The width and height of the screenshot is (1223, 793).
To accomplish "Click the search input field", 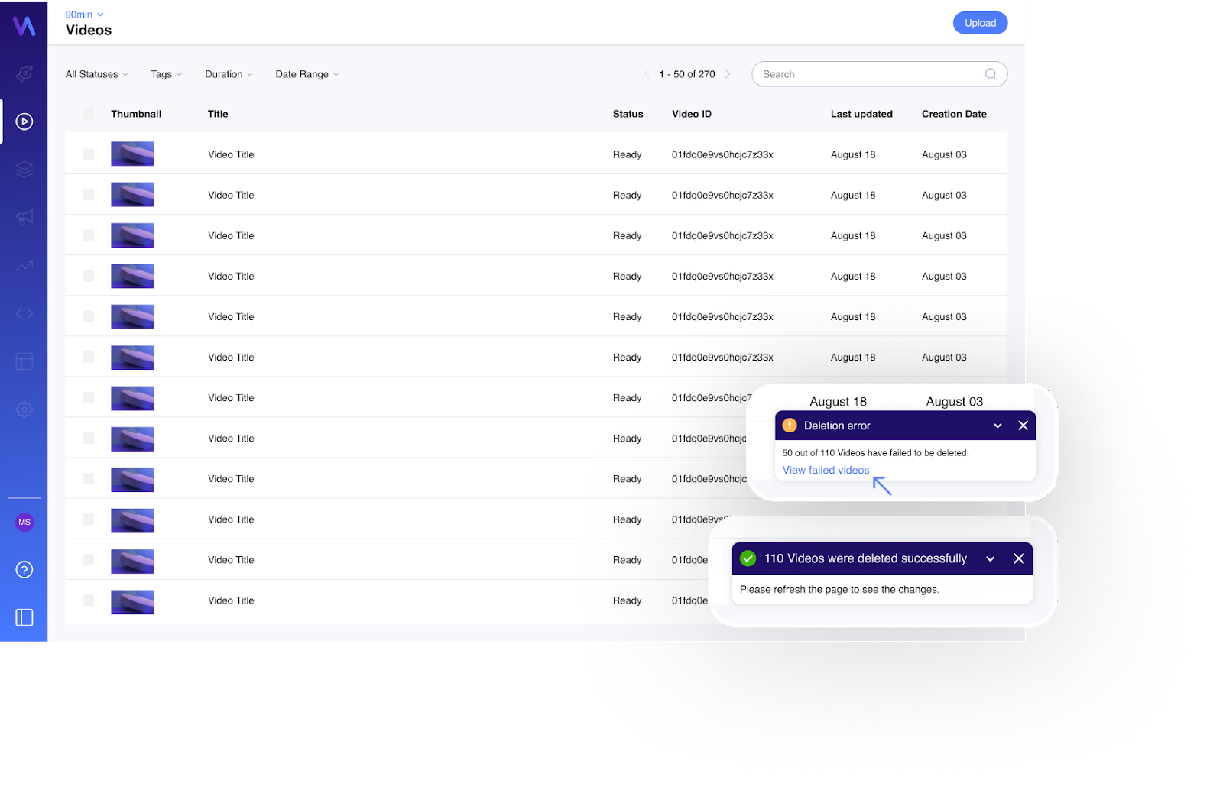I will 879,74.
